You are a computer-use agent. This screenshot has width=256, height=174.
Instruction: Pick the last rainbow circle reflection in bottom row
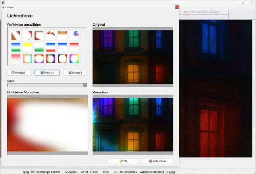click(74, 59)
